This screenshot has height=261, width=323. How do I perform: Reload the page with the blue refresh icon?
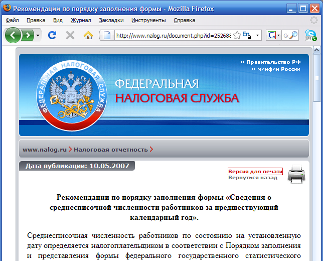tap(52, 35)
